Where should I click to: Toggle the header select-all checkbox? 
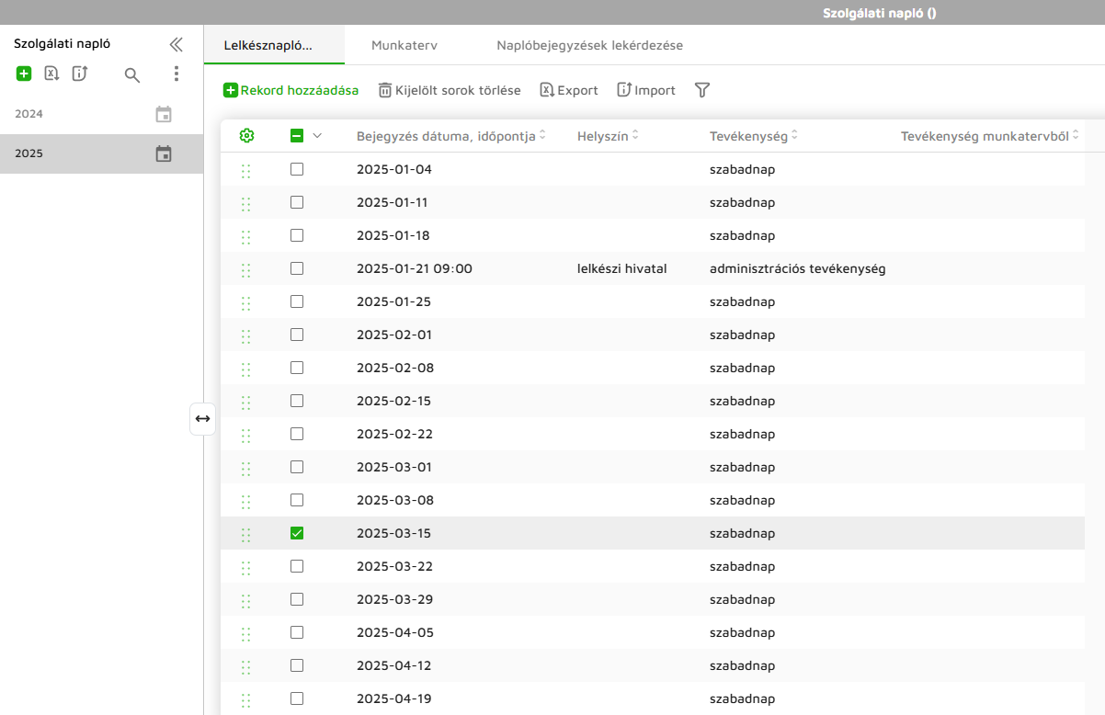coord(297,136)
